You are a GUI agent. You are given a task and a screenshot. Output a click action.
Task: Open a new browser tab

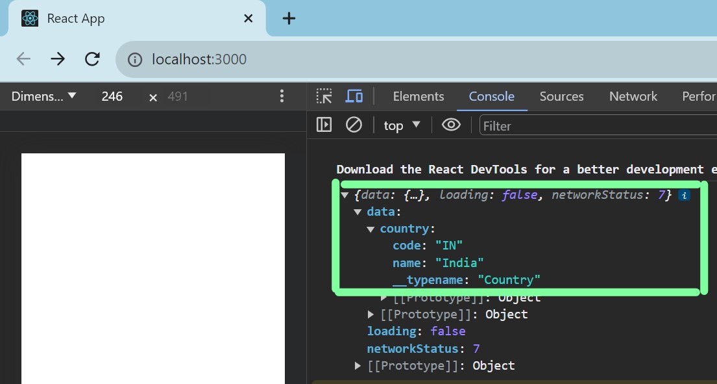[289, 19]
